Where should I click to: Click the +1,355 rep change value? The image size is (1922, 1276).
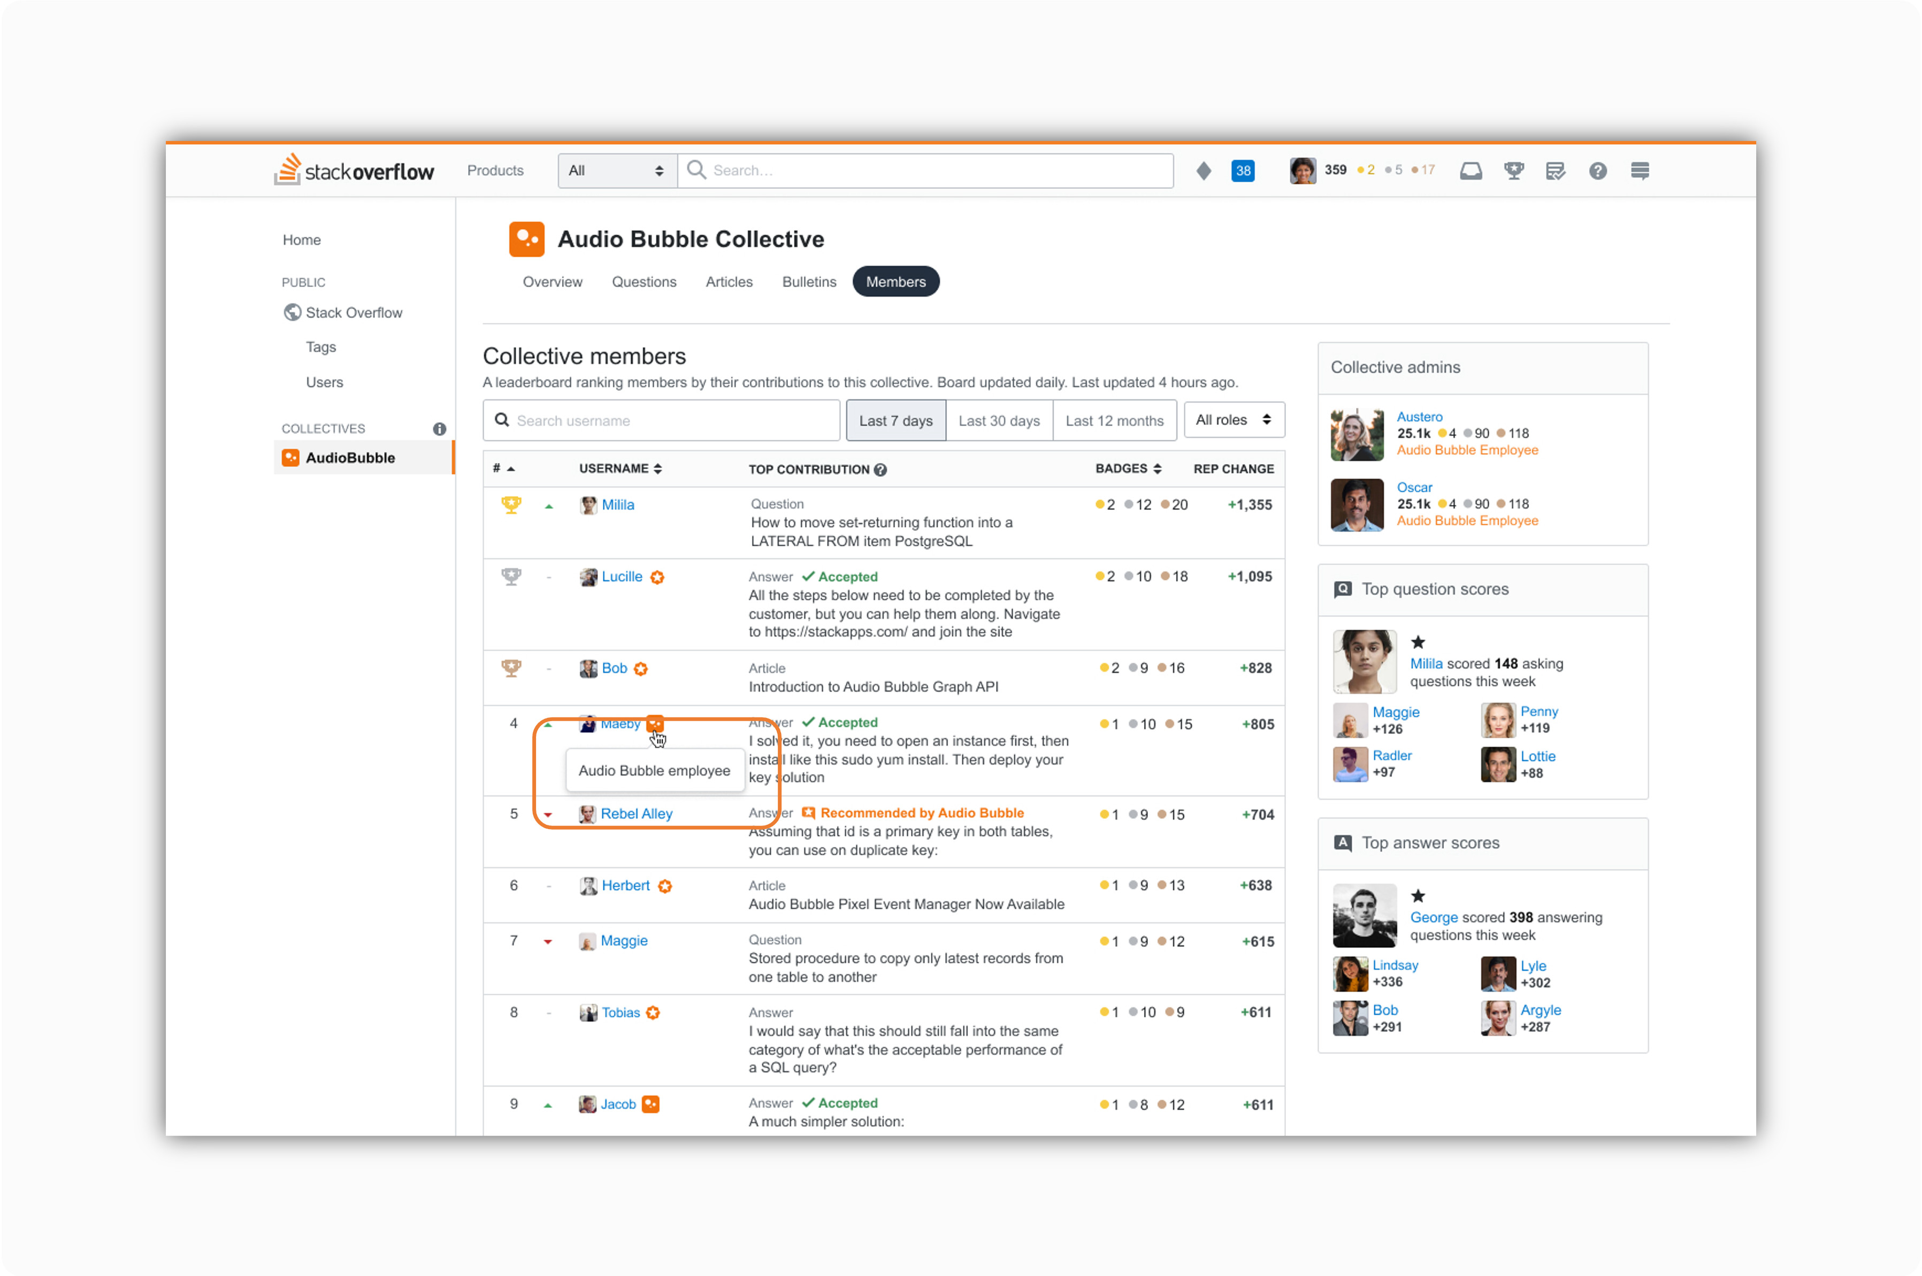pyautogui.click(x=1249, y=505)
